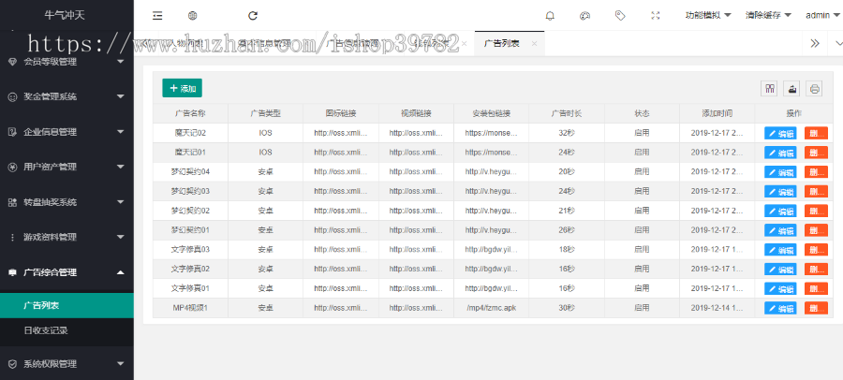This screenshot has width=843, height=380.
Task: Collapse the 广告综合管理 sidebar menu
Action: point(67,272)
